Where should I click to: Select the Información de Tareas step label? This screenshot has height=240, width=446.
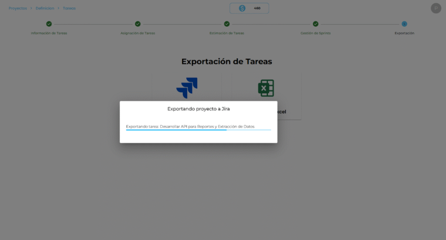pyautogui.click(x=49, y=33)
